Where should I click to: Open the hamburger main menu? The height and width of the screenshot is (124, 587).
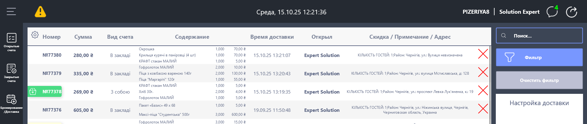pyautogui.click(x=11, y=12)
